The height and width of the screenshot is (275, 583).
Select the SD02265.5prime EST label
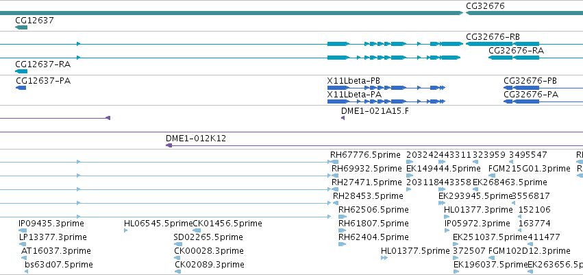point(208,237)
